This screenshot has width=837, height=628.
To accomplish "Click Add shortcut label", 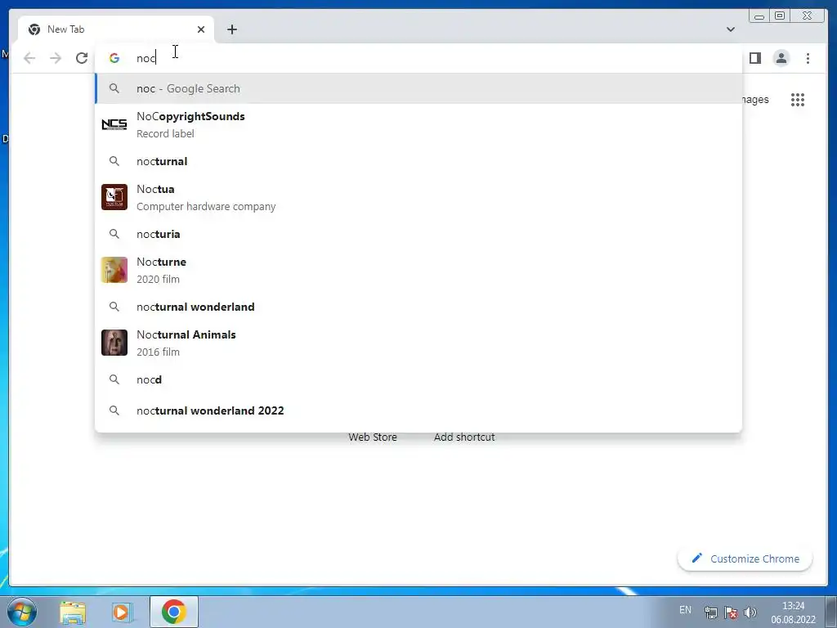I will click(x=464, y=437).
